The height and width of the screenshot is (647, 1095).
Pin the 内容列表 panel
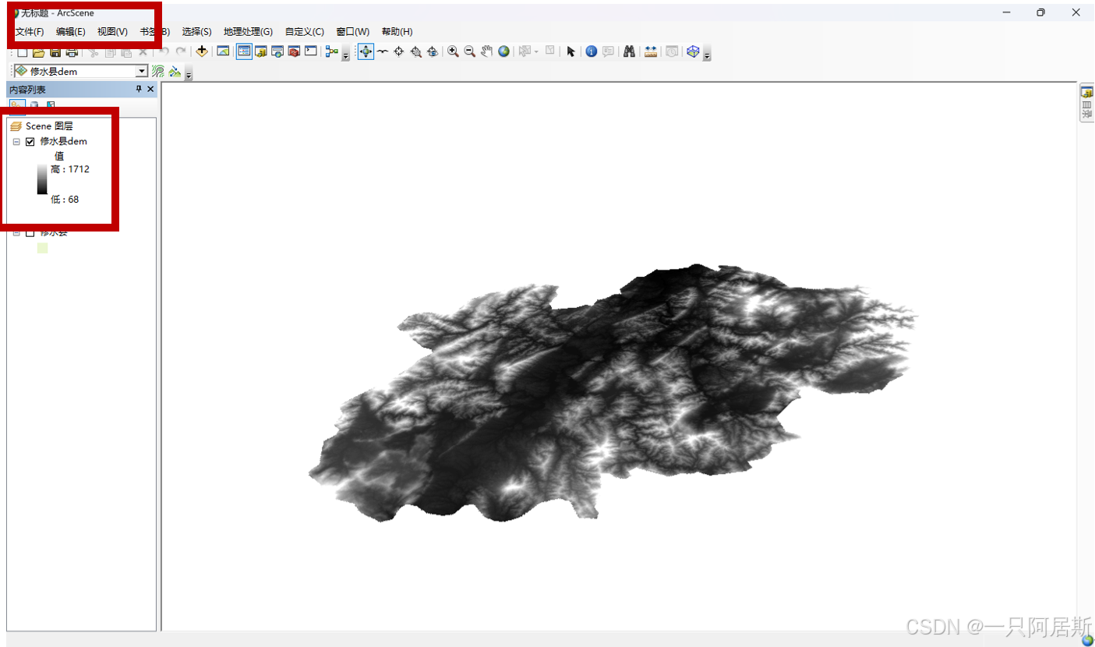(x=139, y=90)
